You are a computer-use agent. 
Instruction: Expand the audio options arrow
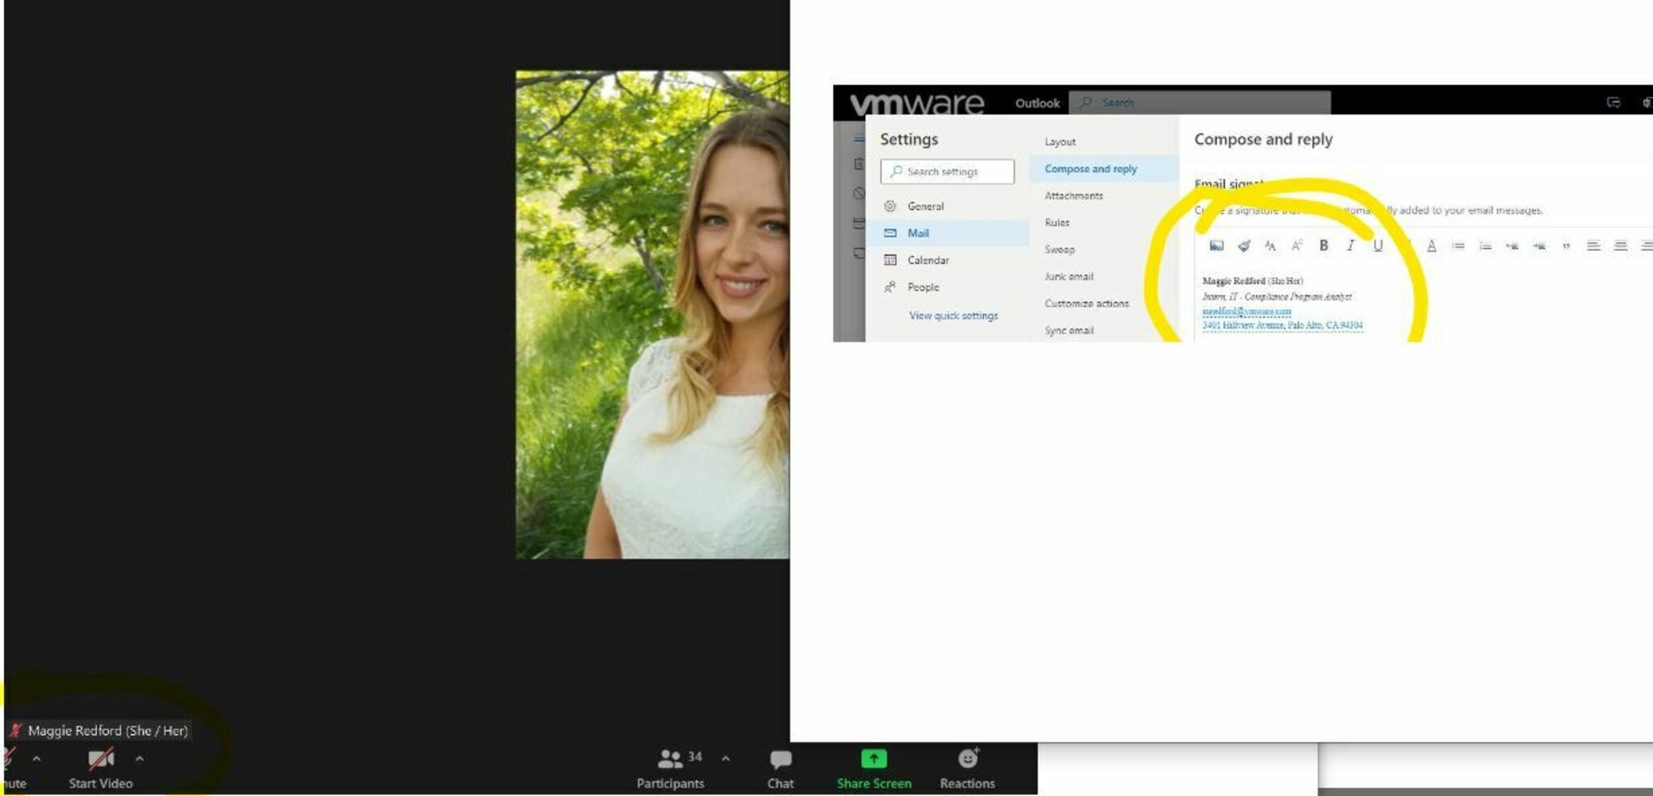[x=36, y=759]
